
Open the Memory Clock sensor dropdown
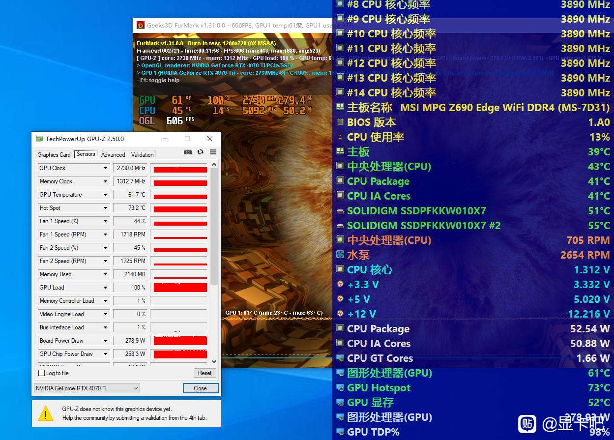[x=105, y=181]
